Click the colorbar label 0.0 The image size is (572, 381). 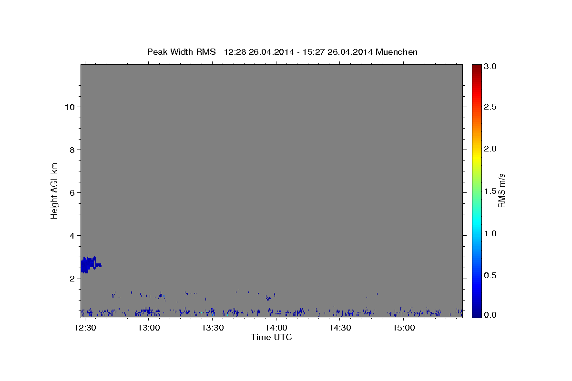(491, 315)
